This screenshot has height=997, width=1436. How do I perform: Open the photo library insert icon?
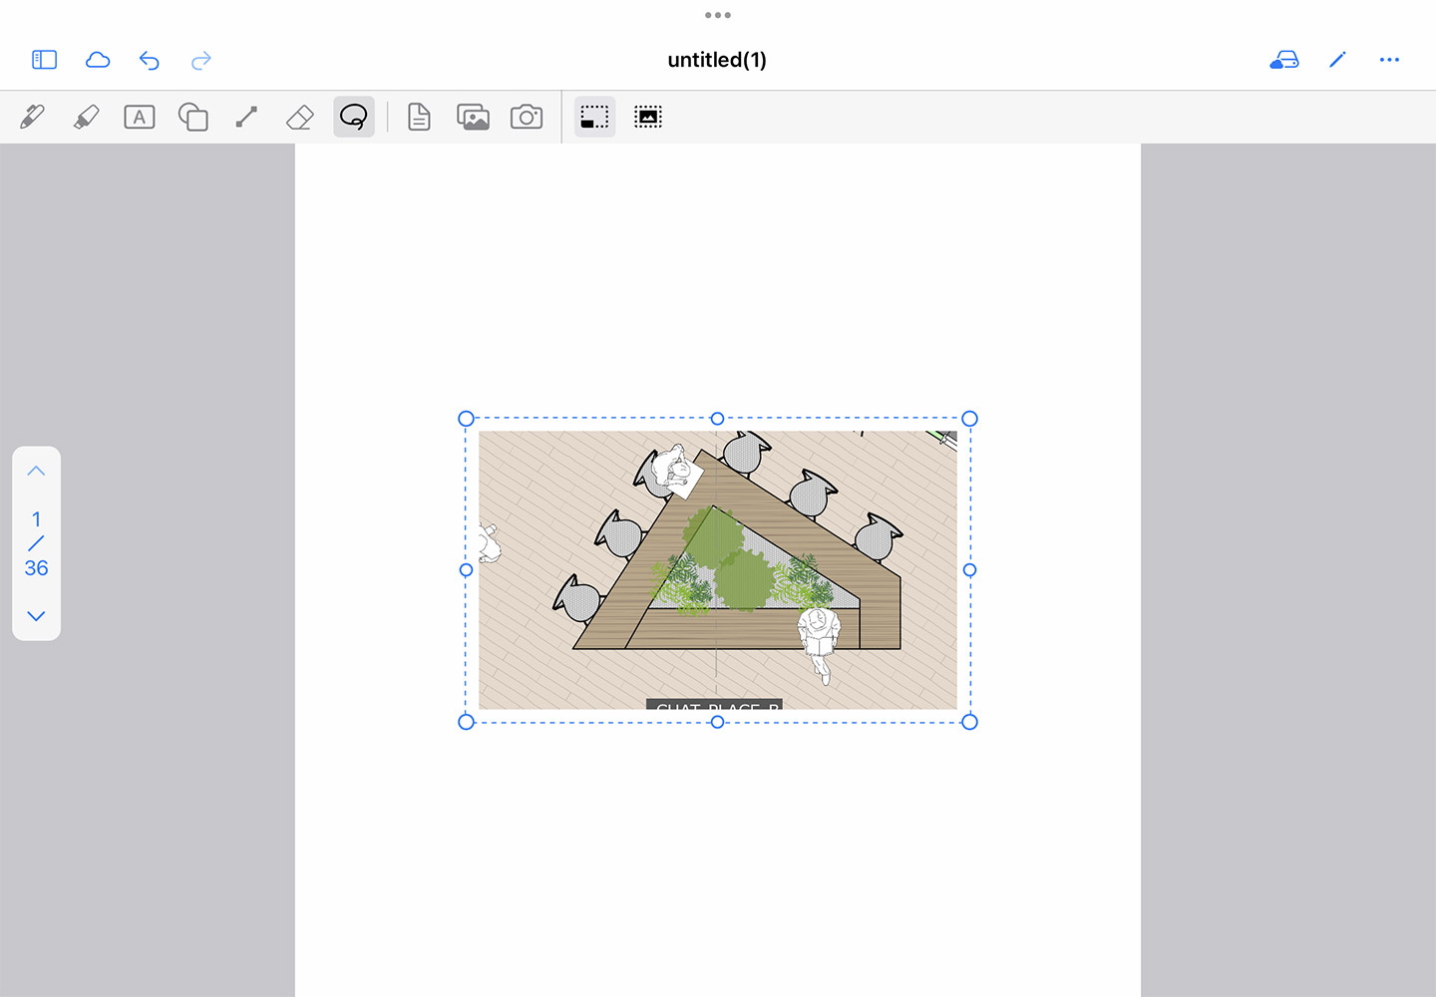[x=473, y=117]
